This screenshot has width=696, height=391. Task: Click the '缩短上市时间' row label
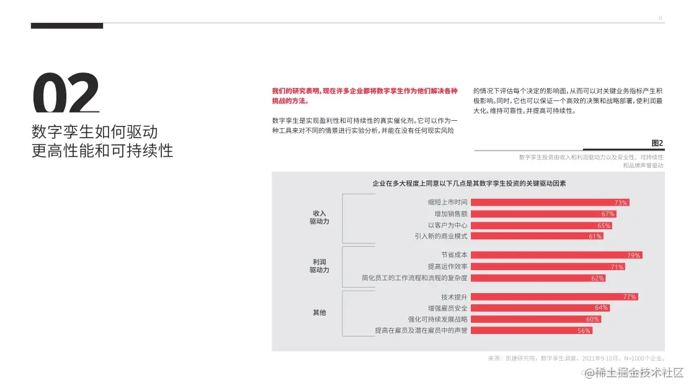click(447, 202)
